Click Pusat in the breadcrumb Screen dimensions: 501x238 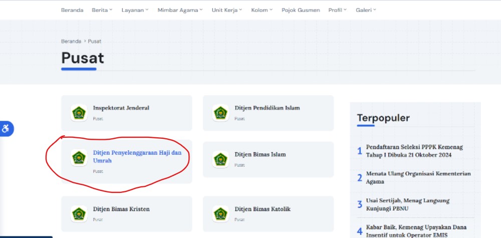click(x=95, y=41)
